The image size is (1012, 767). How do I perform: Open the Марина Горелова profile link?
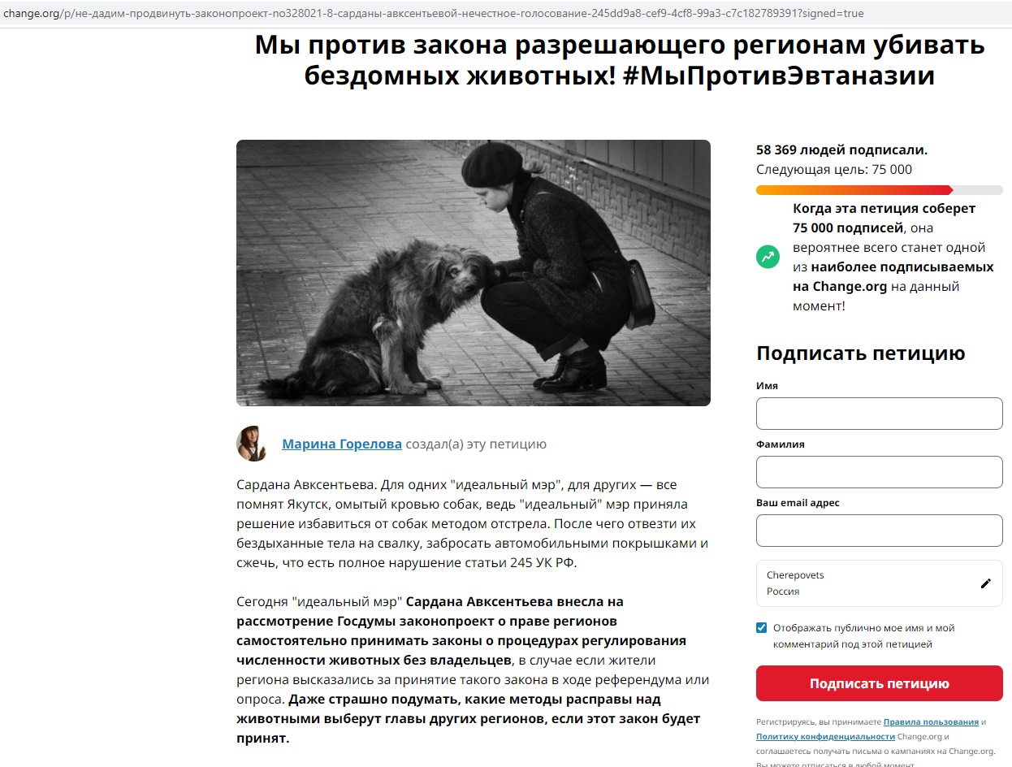(x=342, y=444)
